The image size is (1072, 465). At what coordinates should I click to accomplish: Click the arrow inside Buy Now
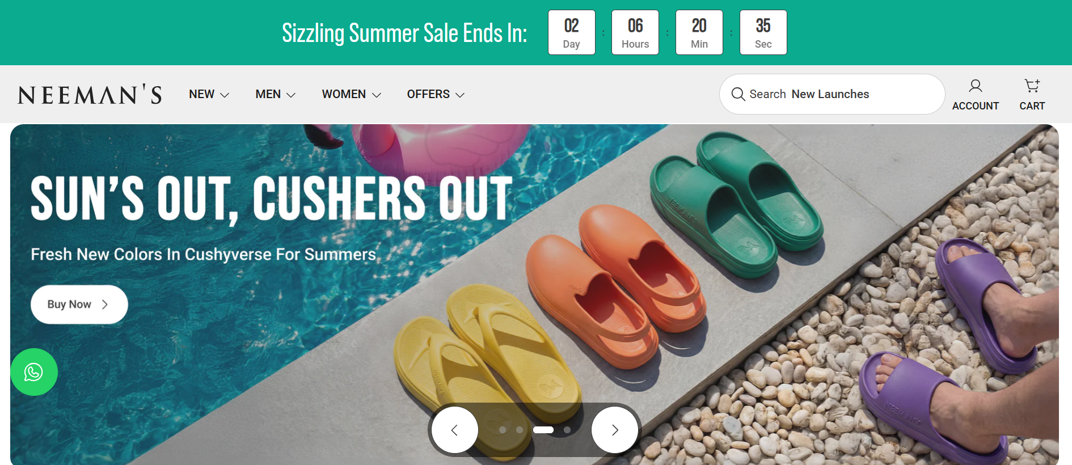tap(105, 305)
